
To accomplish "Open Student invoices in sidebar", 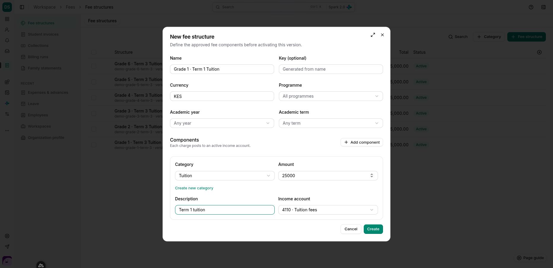I will pyautogui.click(x=43, y=34).
